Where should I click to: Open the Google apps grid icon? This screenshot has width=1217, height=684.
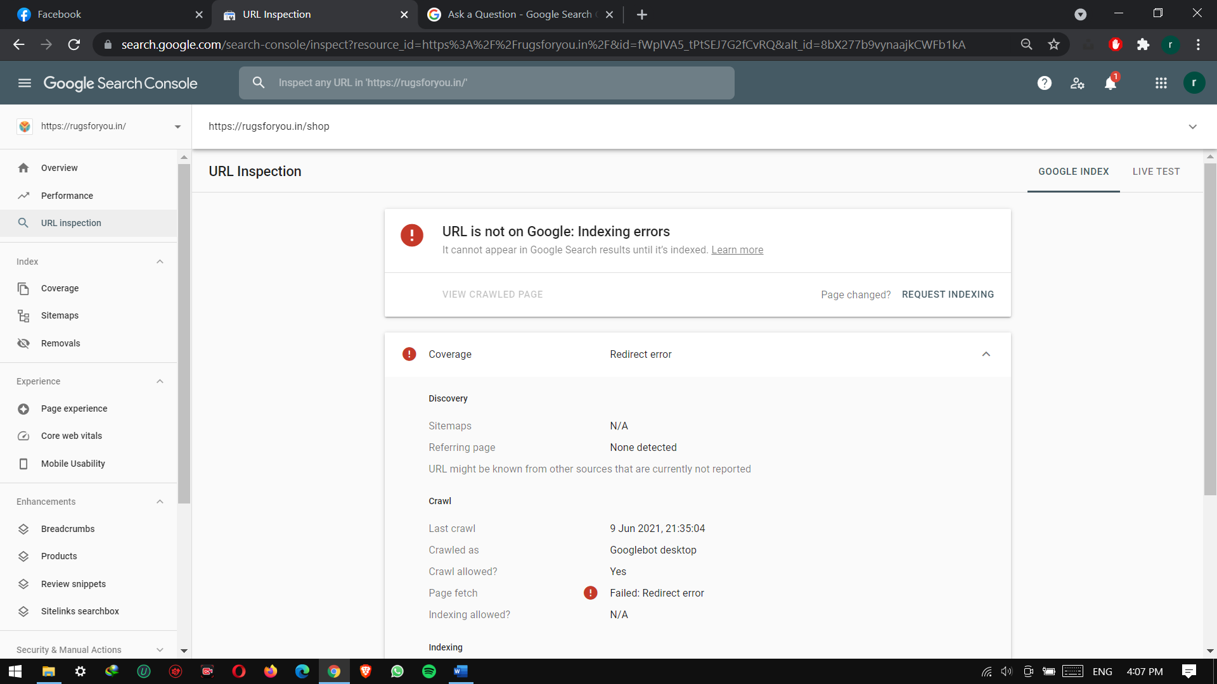[1161, 83]
